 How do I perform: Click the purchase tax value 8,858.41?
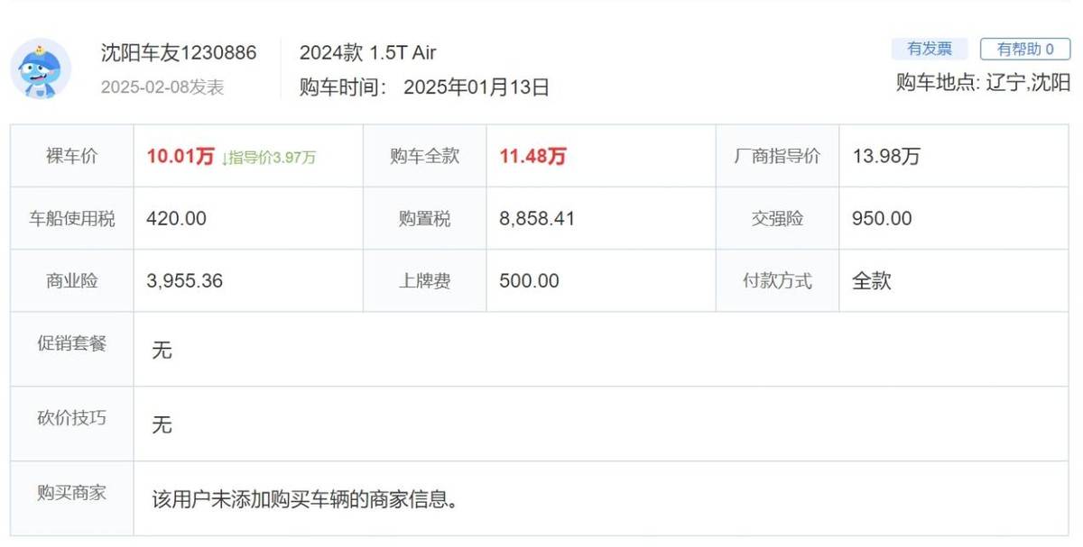tap(537, 219)
